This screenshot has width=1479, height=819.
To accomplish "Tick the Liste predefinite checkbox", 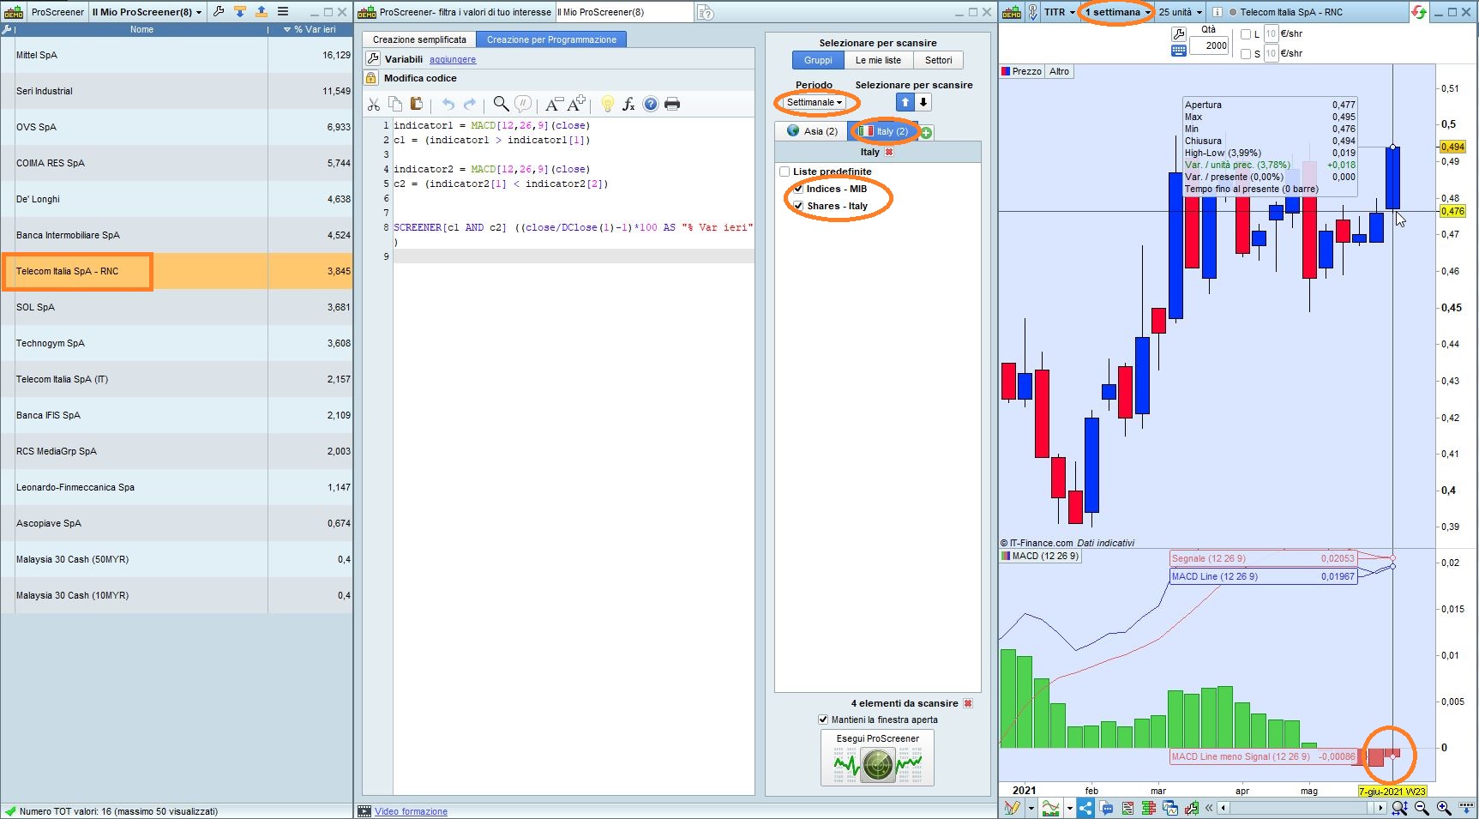I will tap(785, 172).
